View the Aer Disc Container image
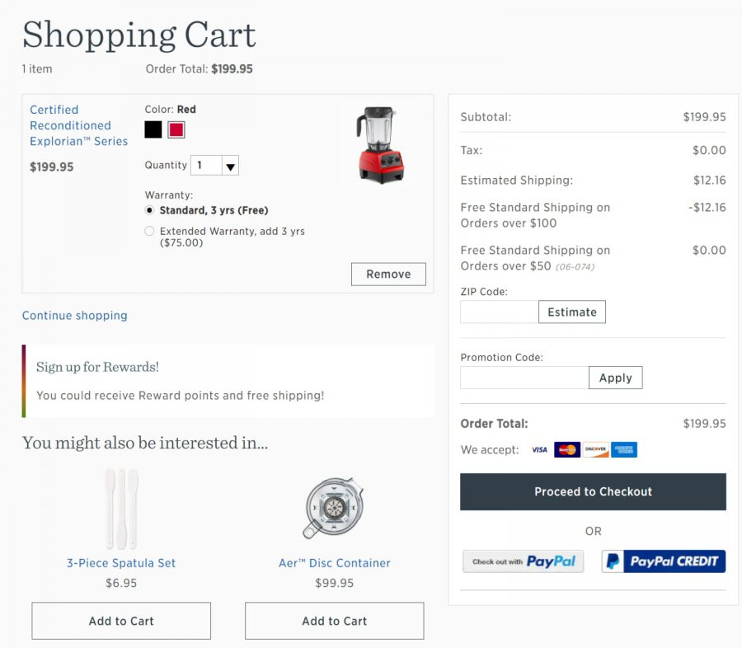The image size is (742, 648). tap(334, 508)
